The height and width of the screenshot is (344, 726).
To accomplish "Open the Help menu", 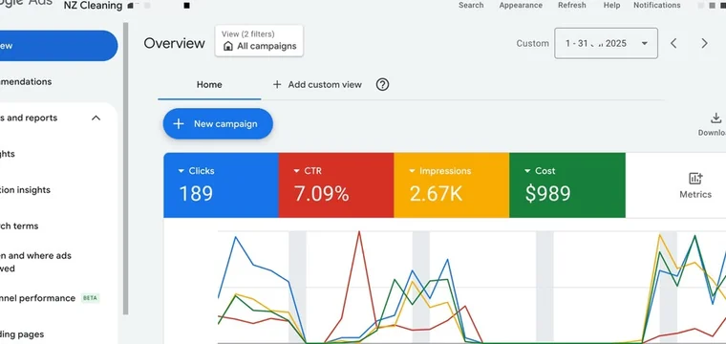I will [611, 6].
